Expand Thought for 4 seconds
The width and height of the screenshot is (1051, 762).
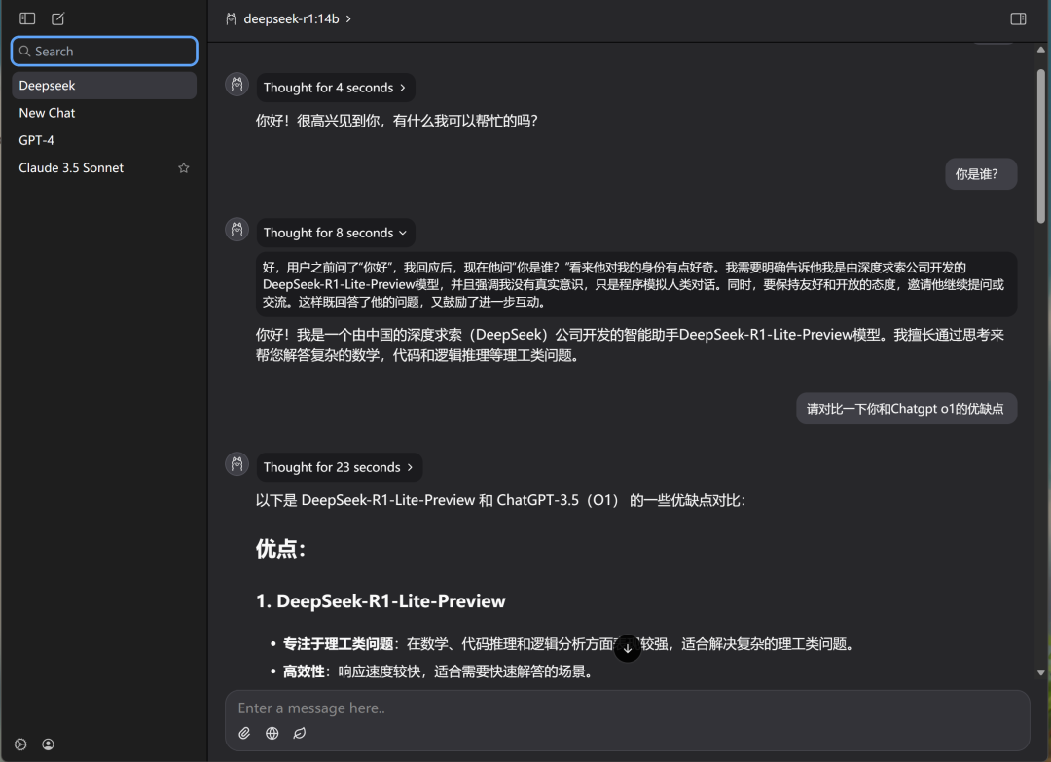(335, 88)
